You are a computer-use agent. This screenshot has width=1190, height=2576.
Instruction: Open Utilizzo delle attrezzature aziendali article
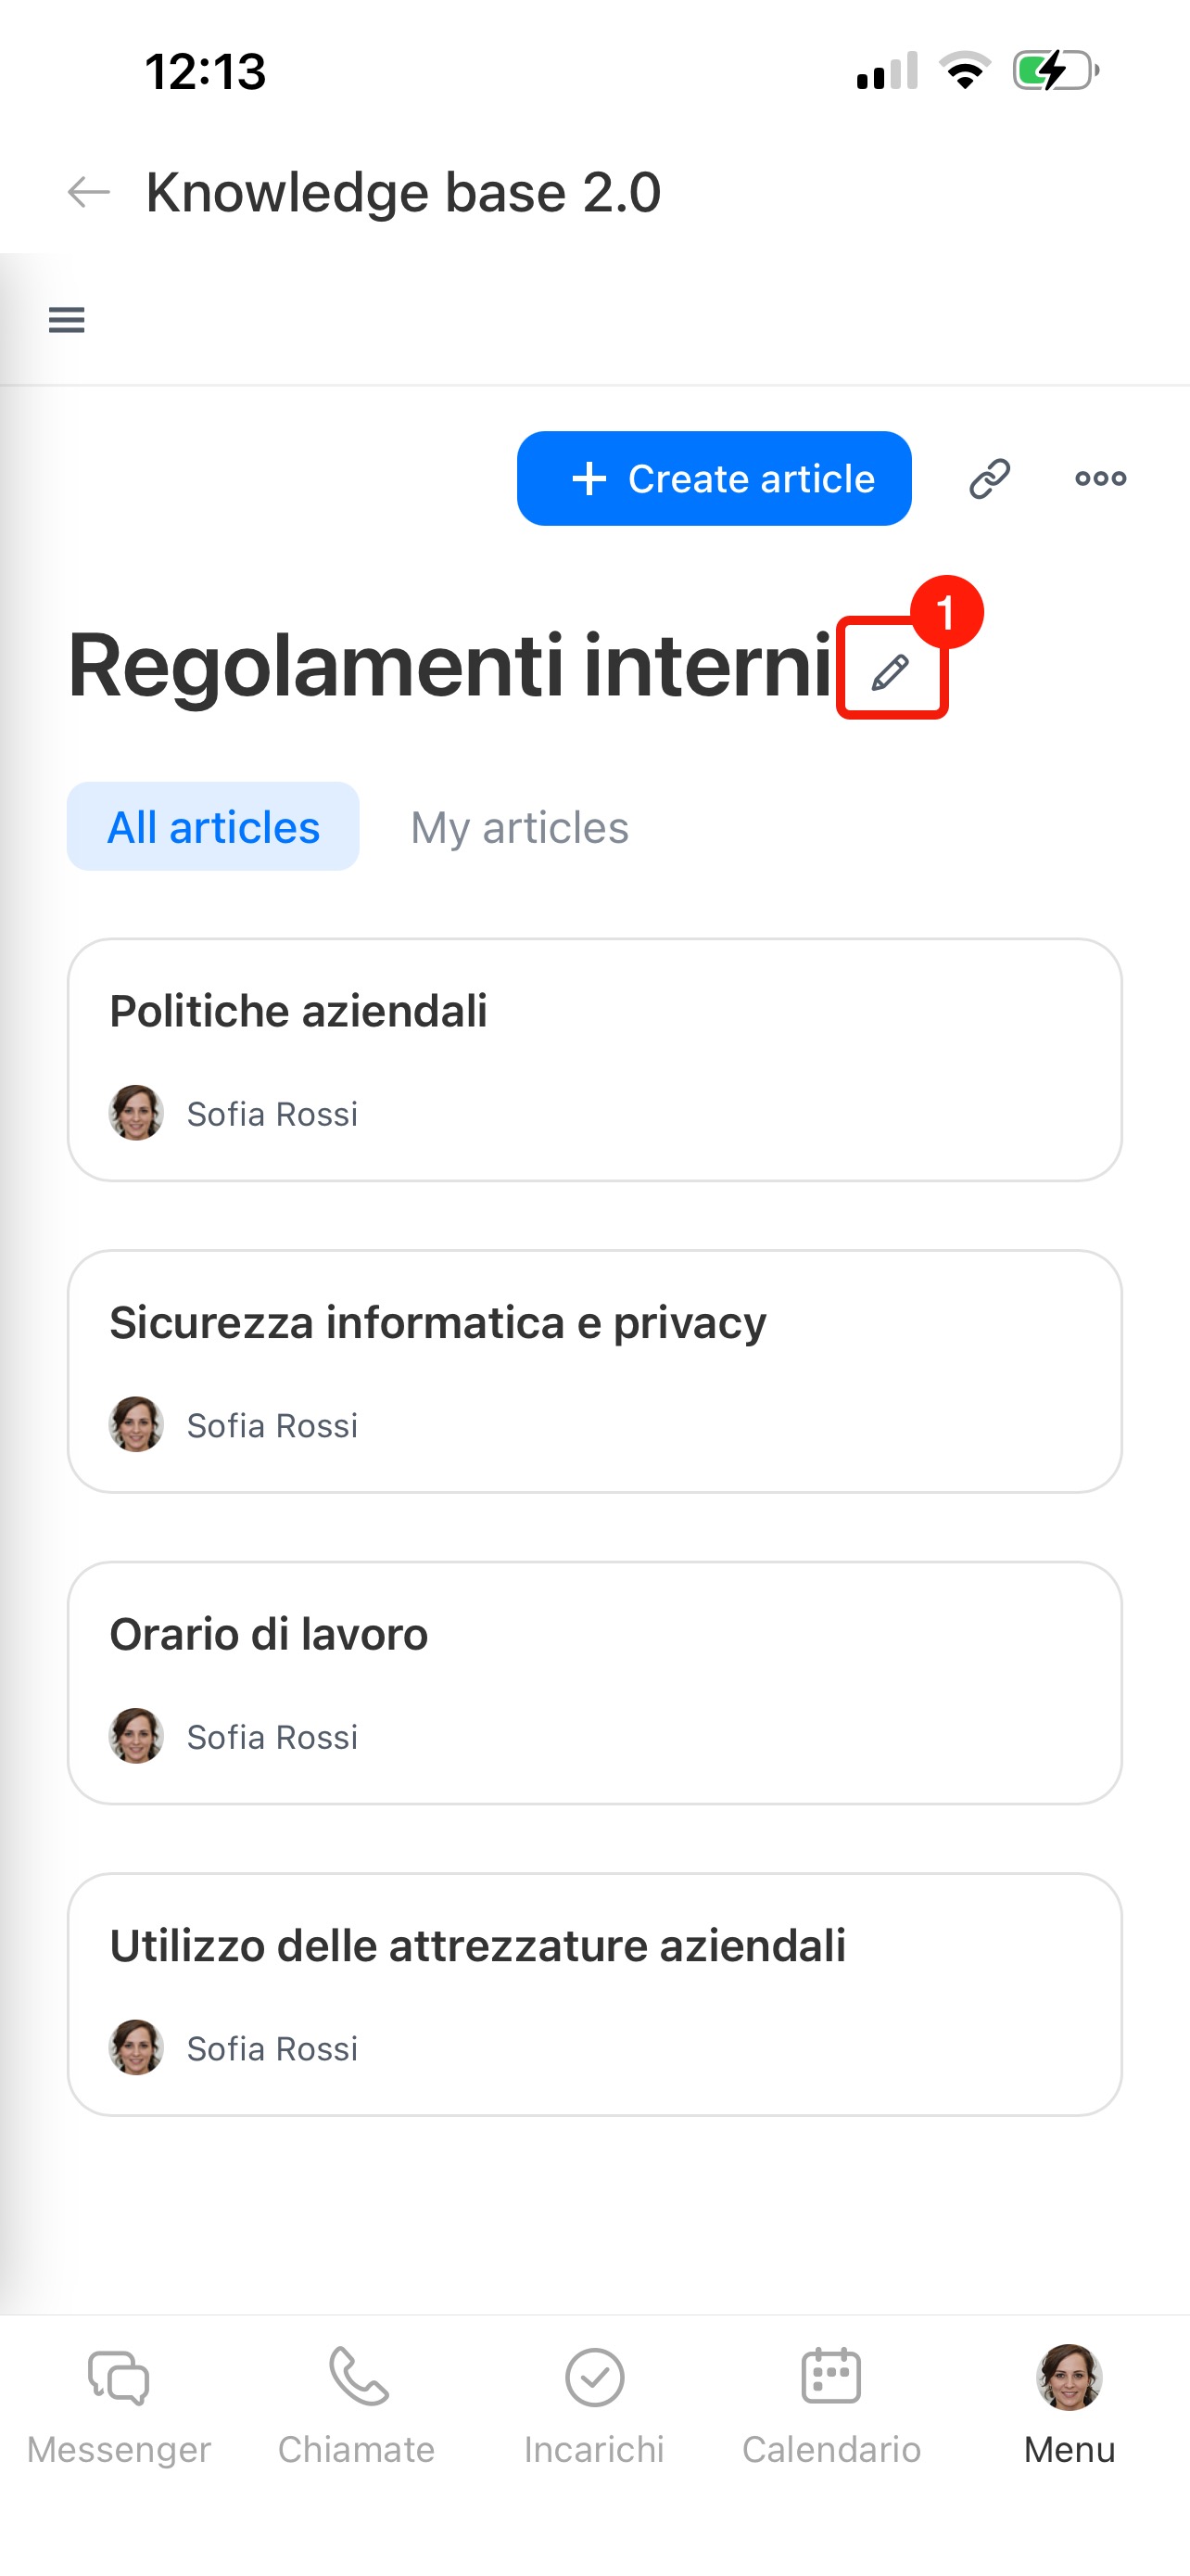tap(594, 1996)
